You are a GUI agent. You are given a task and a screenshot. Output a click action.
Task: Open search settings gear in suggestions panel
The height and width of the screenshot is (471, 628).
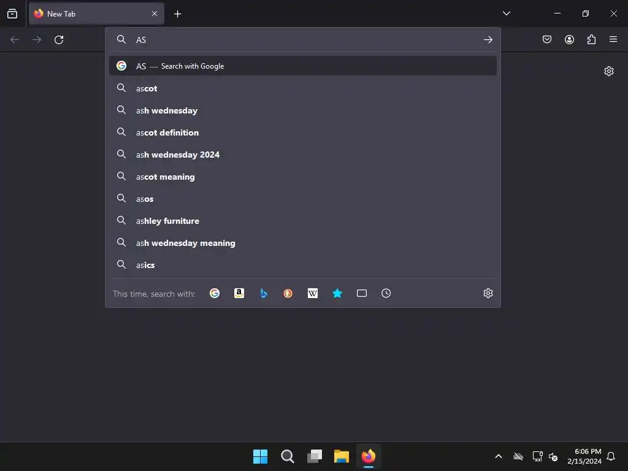coord(488,293)
